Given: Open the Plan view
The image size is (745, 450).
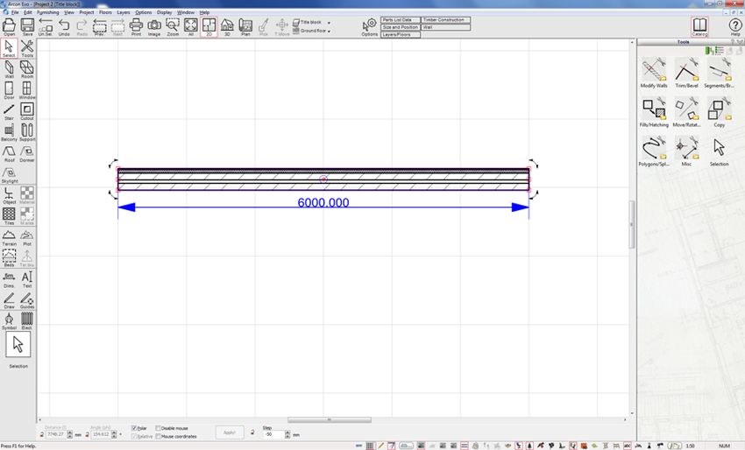Looking at the screenshot, I should pyautogui.click(x=245, y=27).
